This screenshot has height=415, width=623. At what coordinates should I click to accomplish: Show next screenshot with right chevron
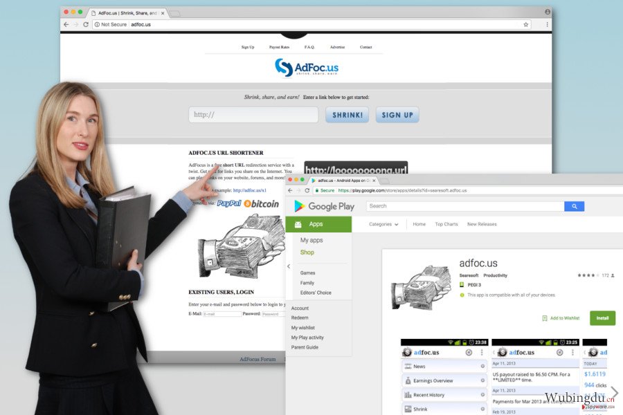pyautogui.click(x=614, y=392)
